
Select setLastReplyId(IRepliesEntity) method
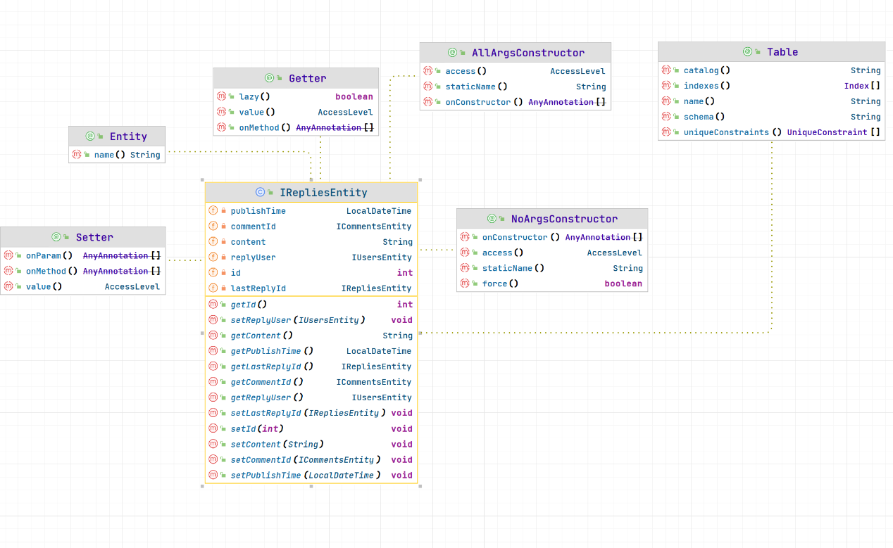click(x=311, y=413)
